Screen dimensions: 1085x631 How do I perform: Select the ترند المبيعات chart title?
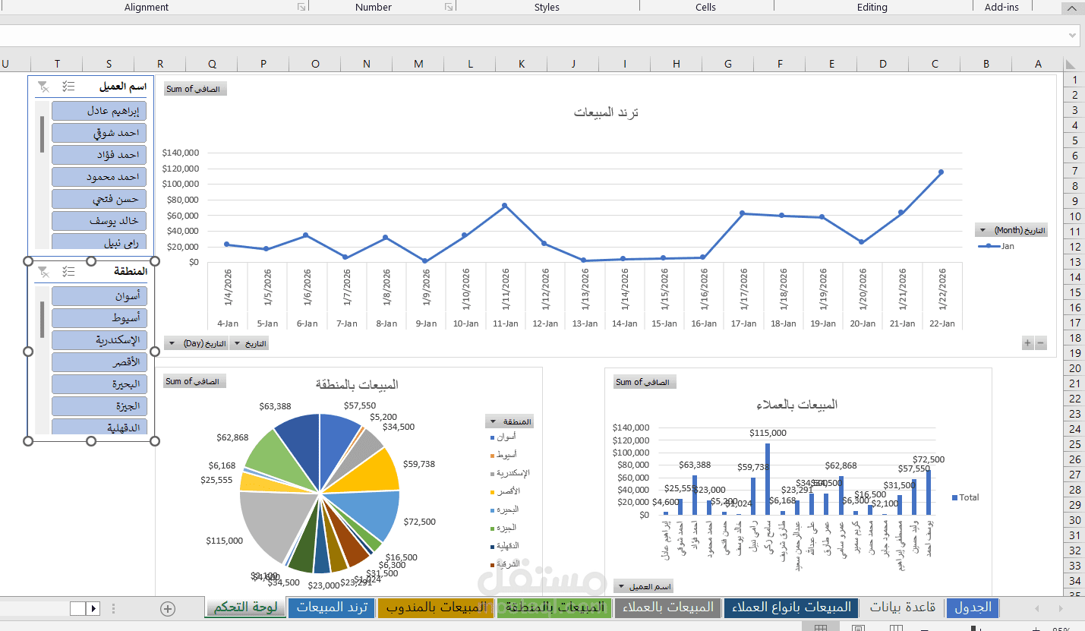(606, 112)
